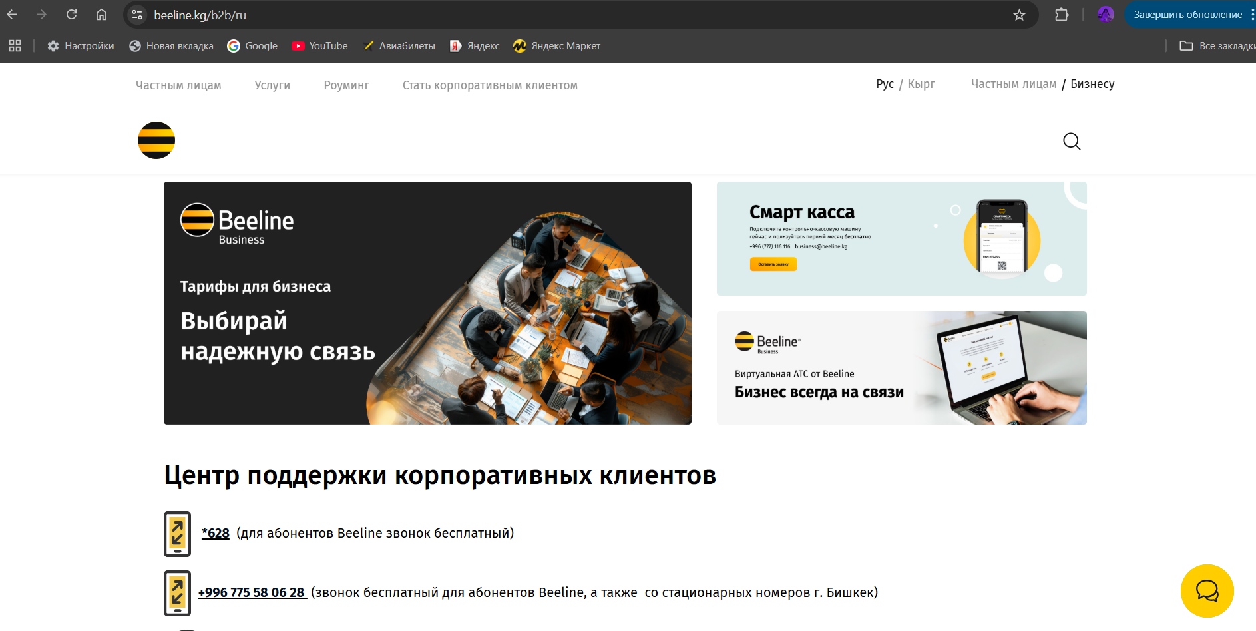
Task: Switch to Частным лицам site section
Action: tap(1014, 84)
